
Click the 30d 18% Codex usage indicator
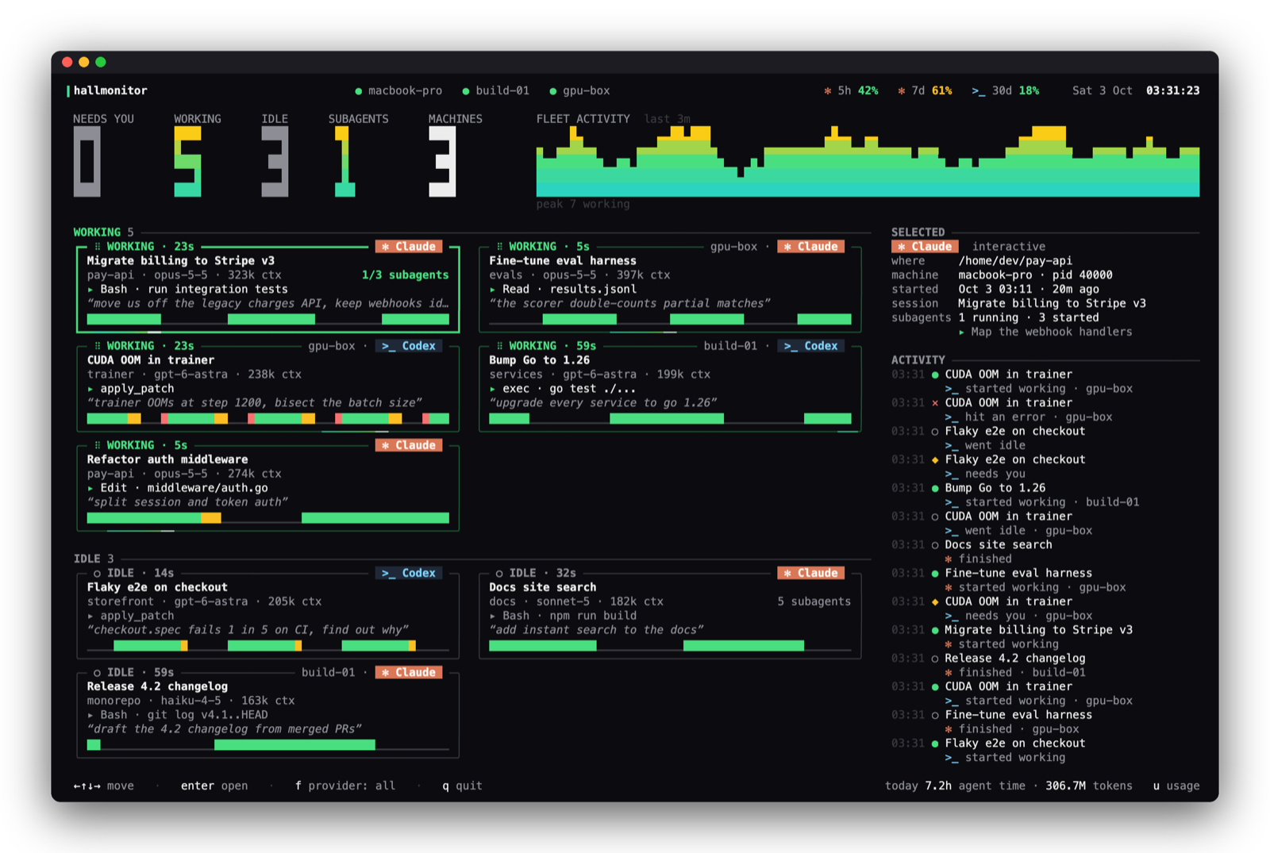point(1006,90)
